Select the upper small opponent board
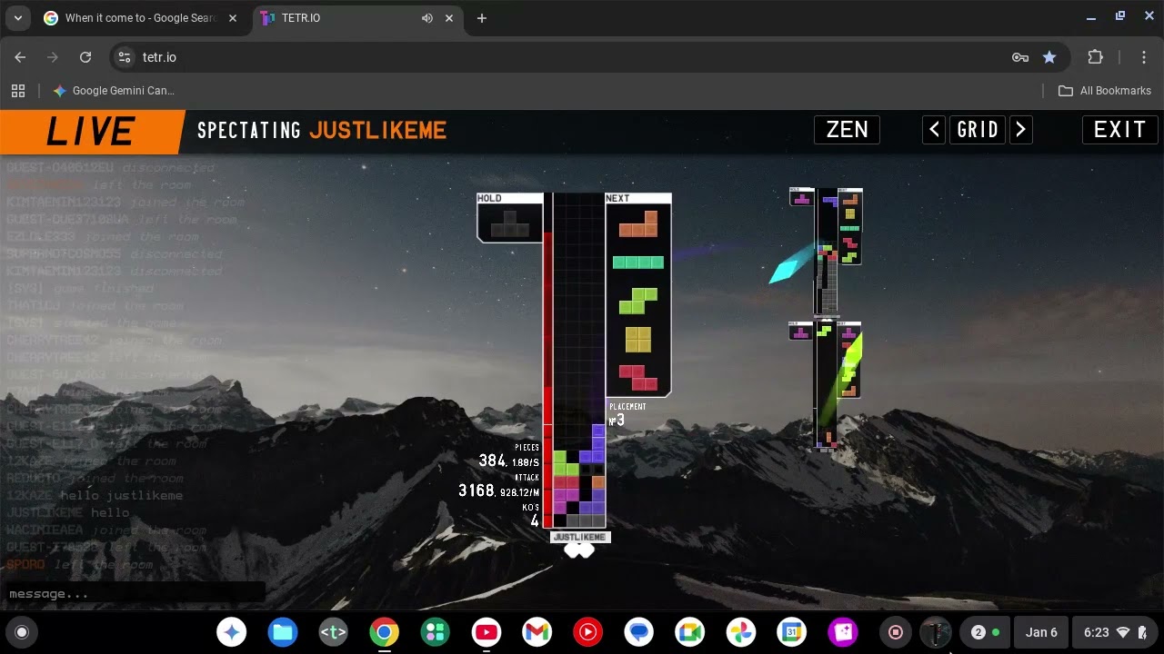The width and height of the screenshot is (1164, 654). click(x=826, y=252)
